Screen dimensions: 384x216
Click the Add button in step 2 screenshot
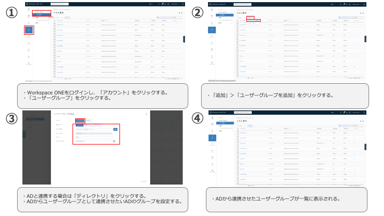[250, 18]
